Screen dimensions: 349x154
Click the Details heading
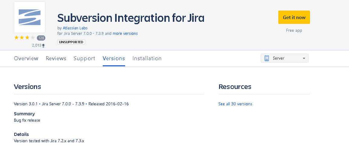click(21, 134)
